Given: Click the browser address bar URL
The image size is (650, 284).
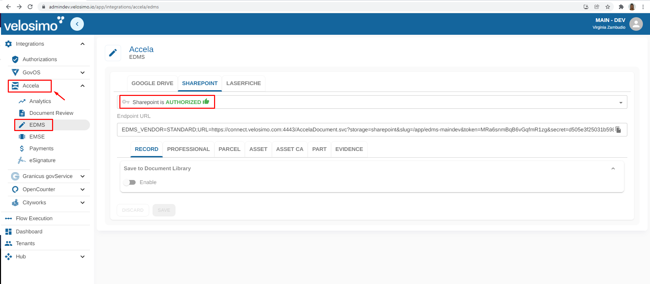Looking at the screenshot, I should point(104,7).
